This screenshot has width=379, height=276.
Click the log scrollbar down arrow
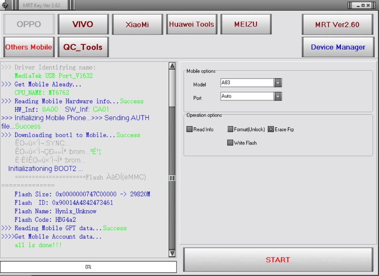tap(172, 253)
